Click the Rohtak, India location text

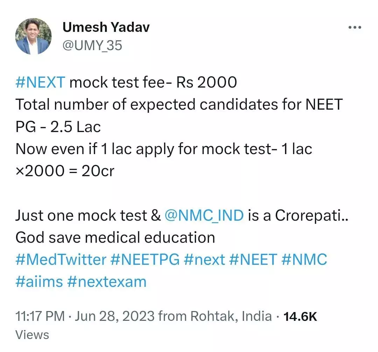coord(231,317)
